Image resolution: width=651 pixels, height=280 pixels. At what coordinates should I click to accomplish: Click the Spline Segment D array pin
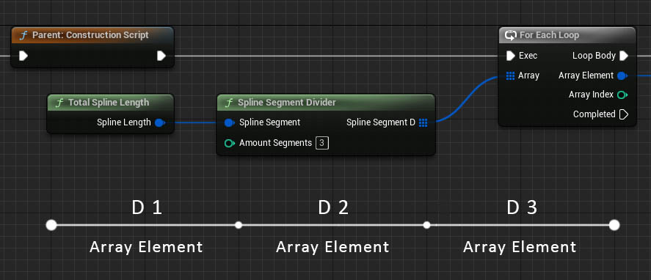point(423,122)
